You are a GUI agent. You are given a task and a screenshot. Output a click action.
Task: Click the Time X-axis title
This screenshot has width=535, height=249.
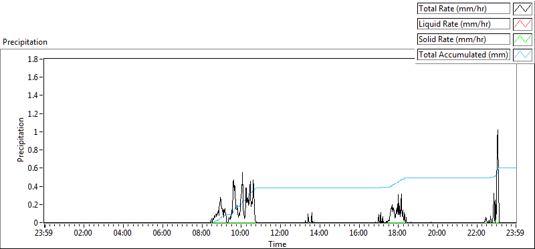[x=277, y=244]
